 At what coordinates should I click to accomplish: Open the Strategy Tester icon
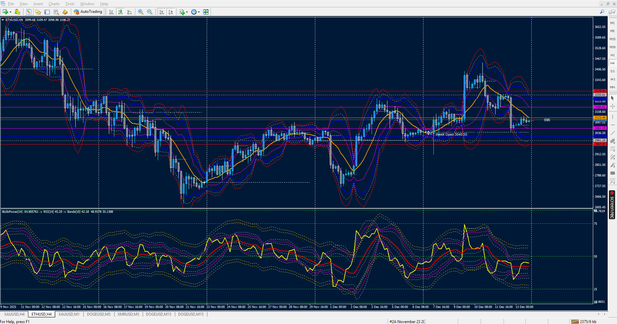(56, 12)
